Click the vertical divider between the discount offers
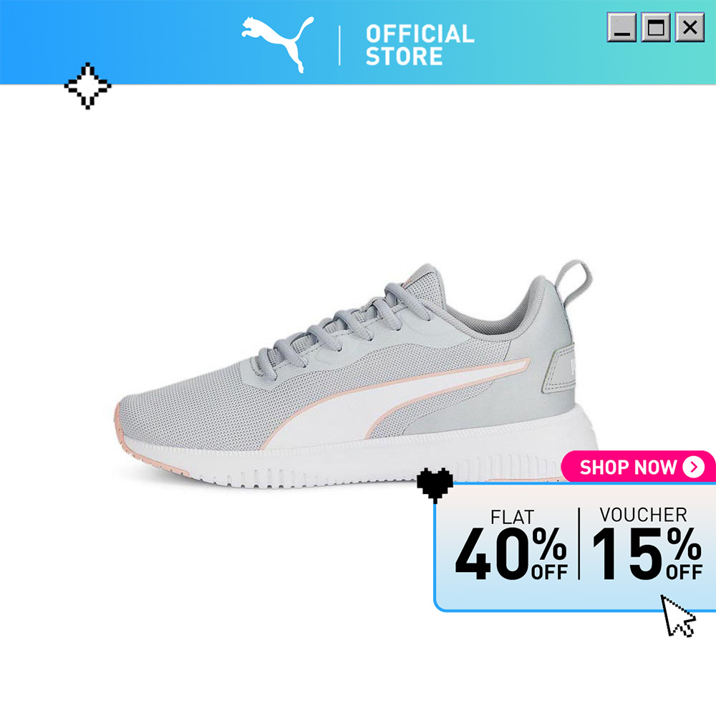This screenshot has height=716, width=716. point(579,543)
